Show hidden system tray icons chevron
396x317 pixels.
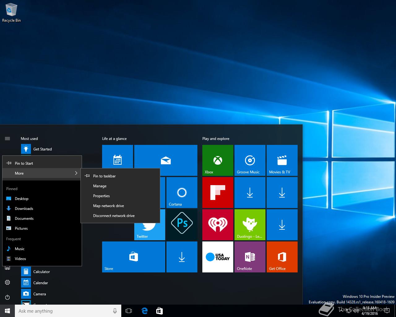(341, 311)
